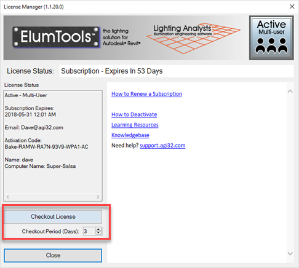Image resolution: width=299 pixels, height=268 pixels.
Task: Decrease Checkout Period days with down arrow
Action: point(98,233)
